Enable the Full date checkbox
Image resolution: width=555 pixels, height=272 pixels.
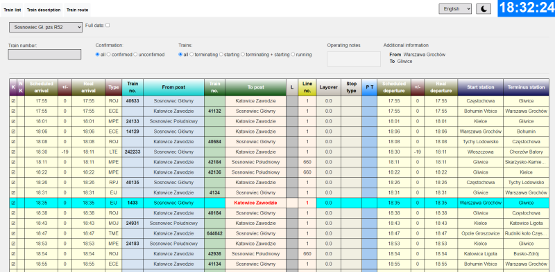pyautogui.click(x=108, y=25)
